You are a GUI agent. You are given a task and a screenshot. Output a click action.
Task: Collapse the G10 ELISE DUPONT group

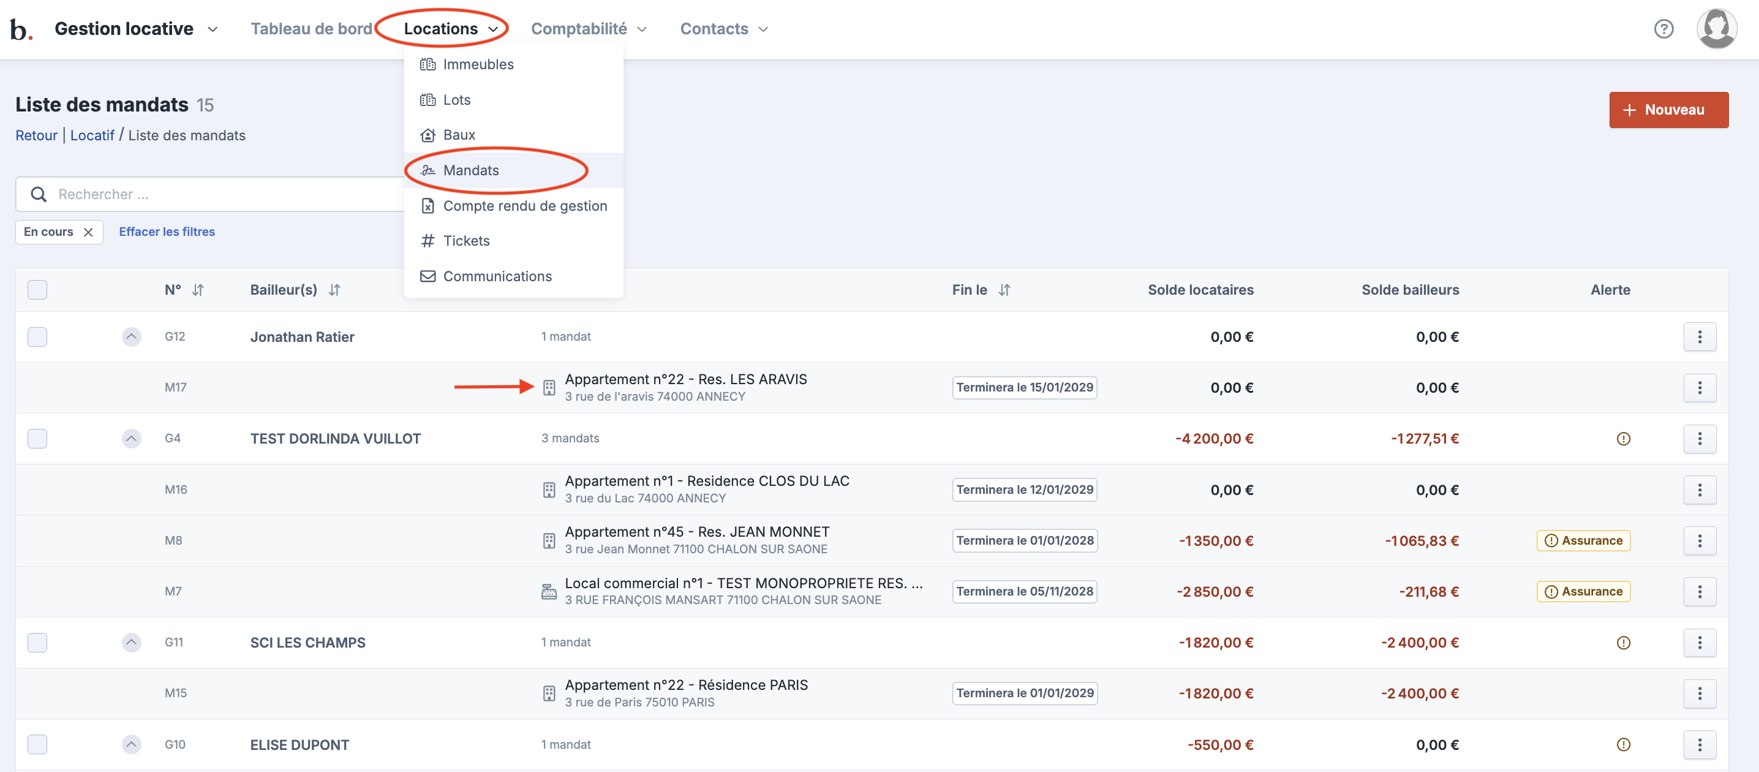tap(131, 744)
